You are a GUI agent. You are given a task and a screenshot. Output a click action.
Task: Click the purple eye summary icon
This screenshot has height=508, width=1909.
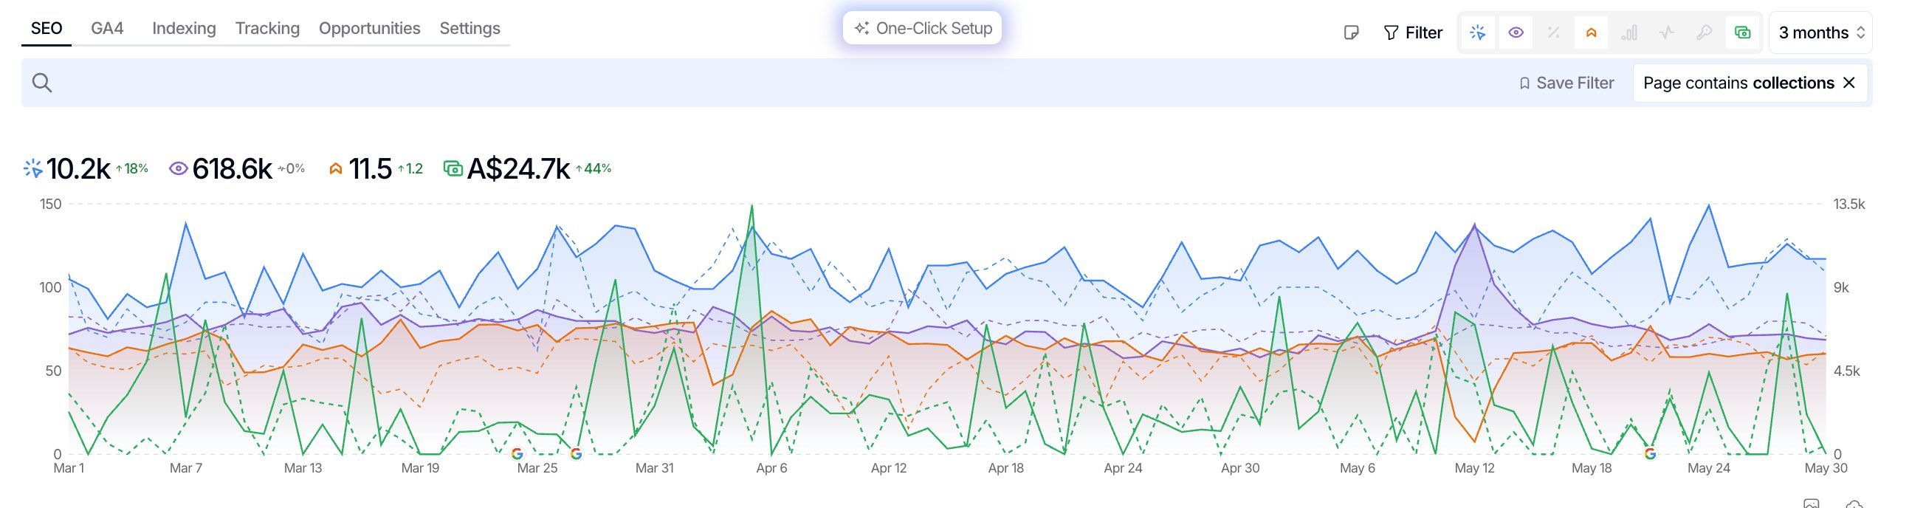[179, 169]
